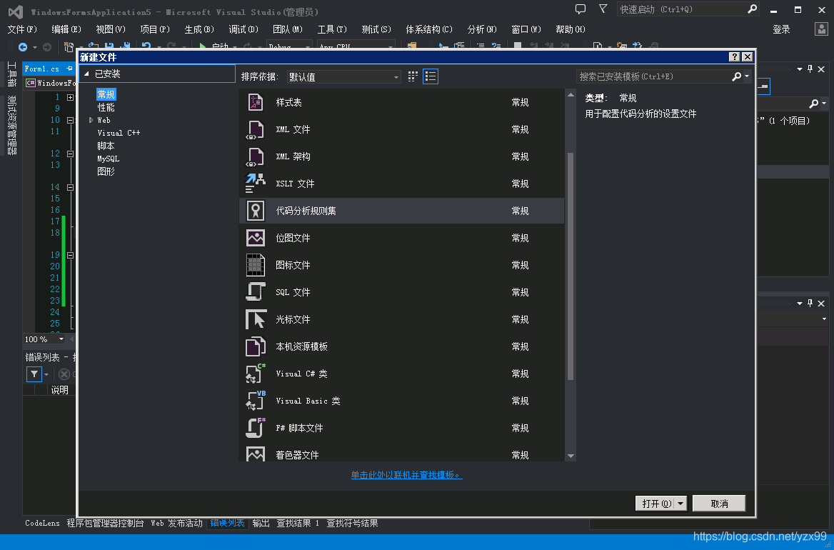Viewport: 834px width, 550px height.
Task: Collapse the code block at line 19
Action: [x=70, y=255]
